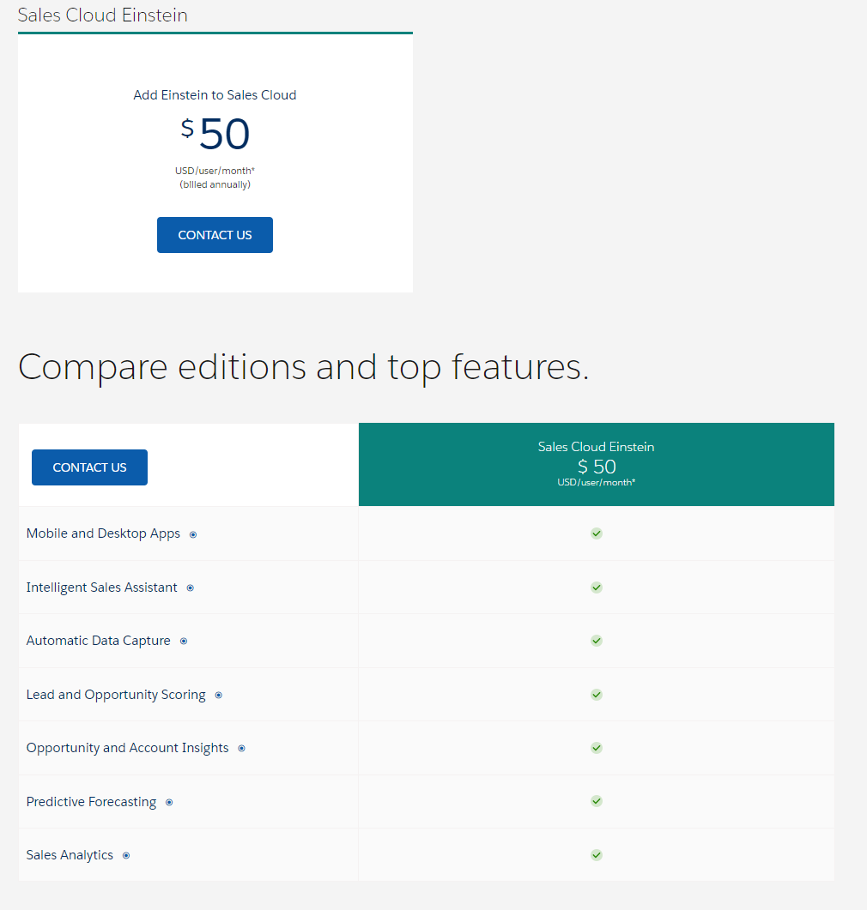Click the info icon next to Sales Analytics
Screen dimensions: 867x910
click(126, 855)
